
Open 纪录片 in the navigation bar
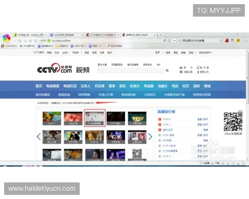click(134, 86)
